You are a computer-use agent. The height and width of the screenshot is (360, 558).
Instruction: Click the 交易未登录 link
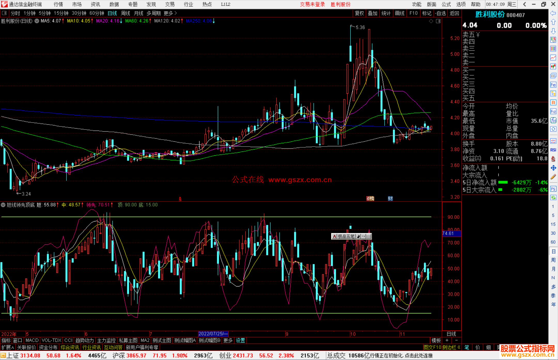click(x=312, y=4)
